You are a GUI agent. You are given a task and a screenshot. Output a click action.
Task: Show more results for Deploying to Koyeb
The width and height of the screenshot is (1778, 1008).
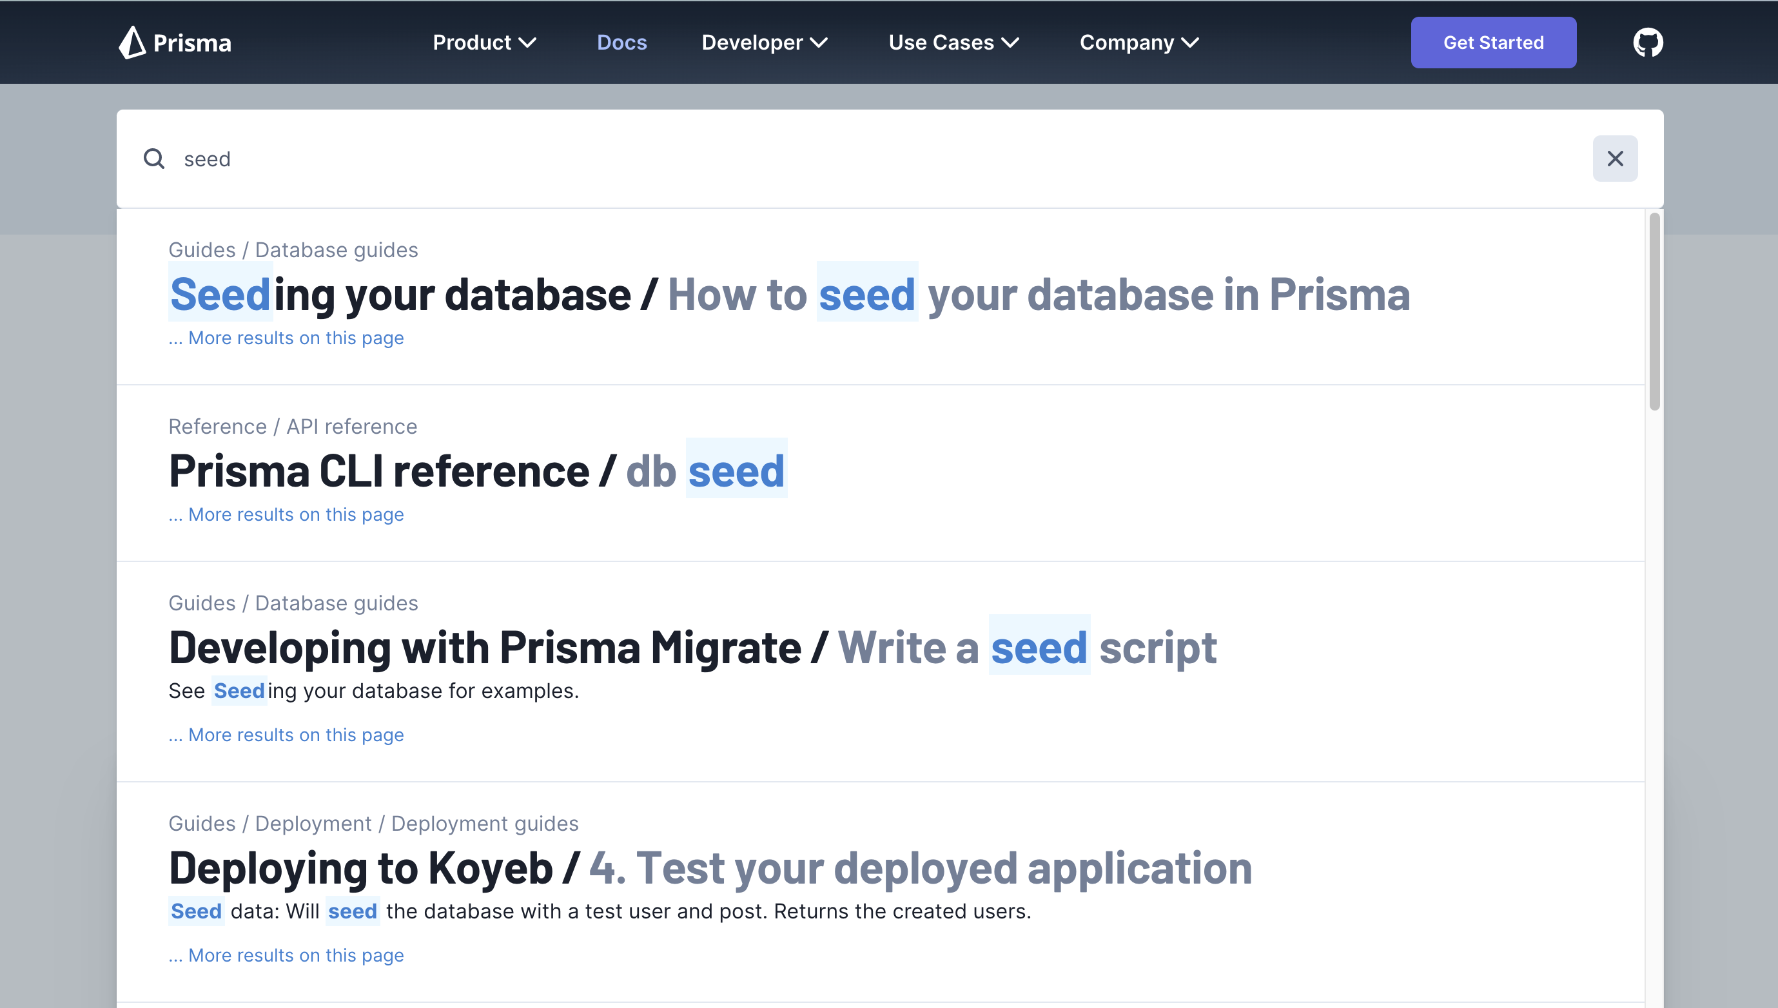tap(286, 955)
